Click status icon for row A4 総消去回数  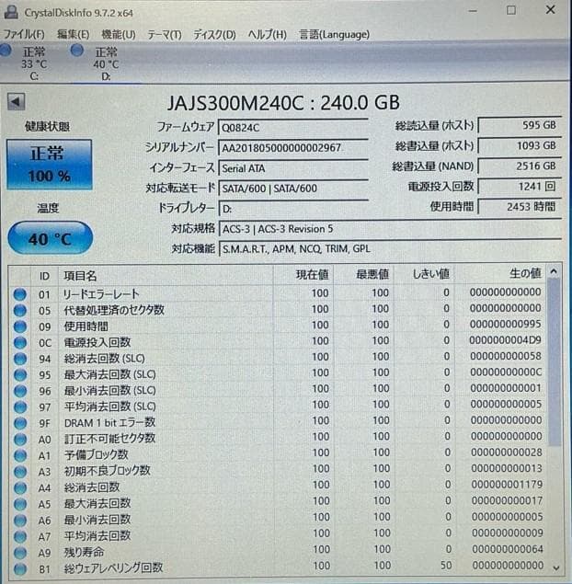(x=19, y=487)
